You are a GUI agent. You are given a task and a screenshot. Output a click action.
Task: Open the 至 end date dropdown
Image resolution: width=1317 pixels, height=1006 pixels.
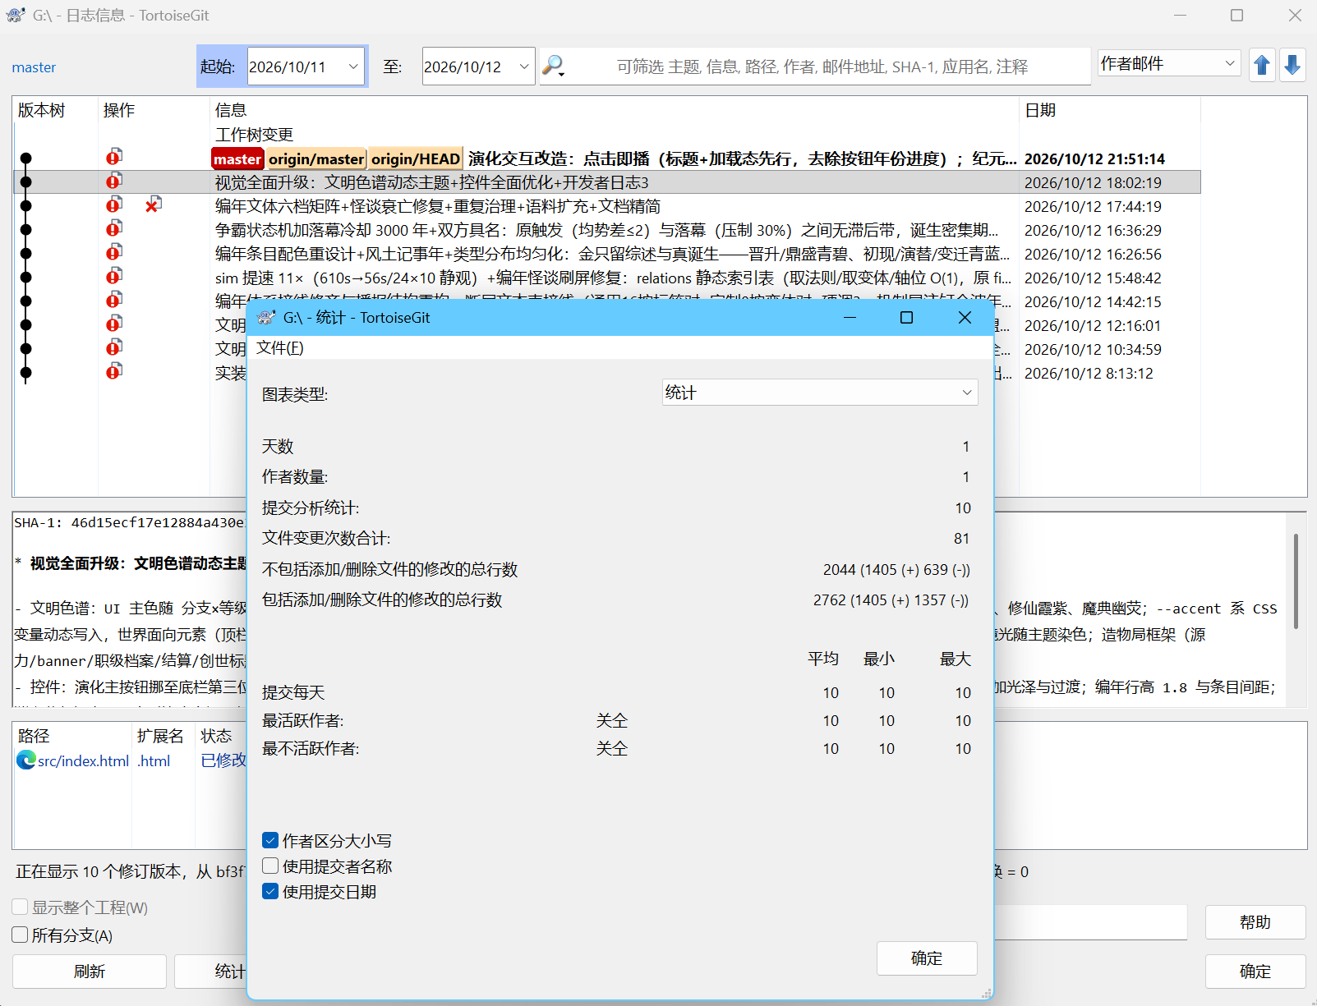(524, 67)
